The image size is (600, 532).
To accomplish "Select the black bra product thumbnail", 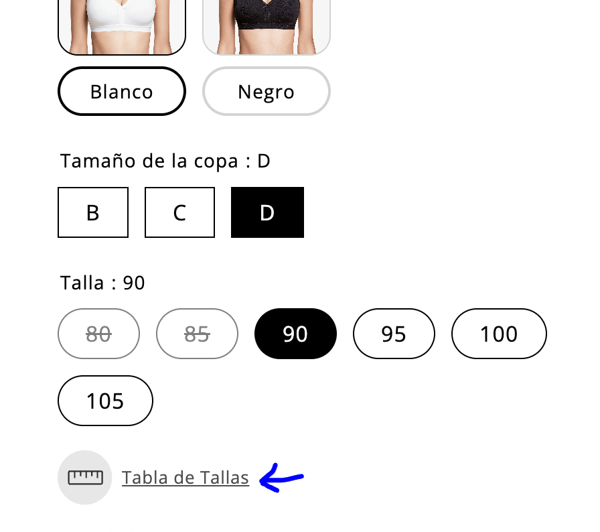I will [267, 27].
